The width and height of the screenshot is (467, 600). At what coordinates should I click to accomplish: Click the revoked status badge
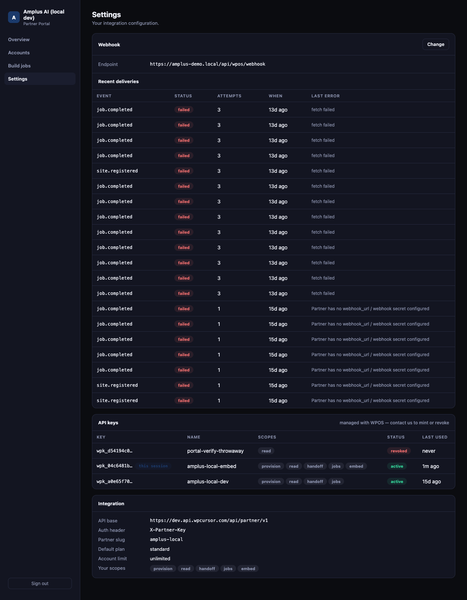399,451
